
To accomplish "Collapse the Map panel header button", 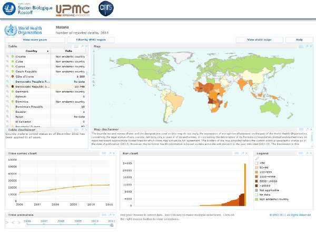I will point(301,46).
